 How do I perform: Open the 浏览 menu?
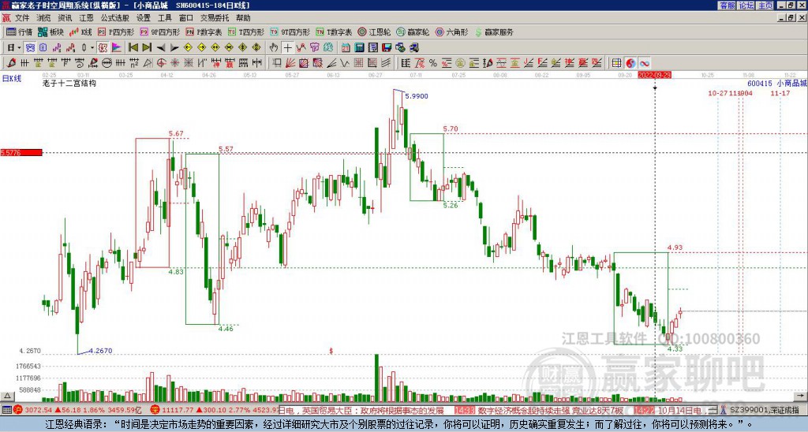(43, 18)
